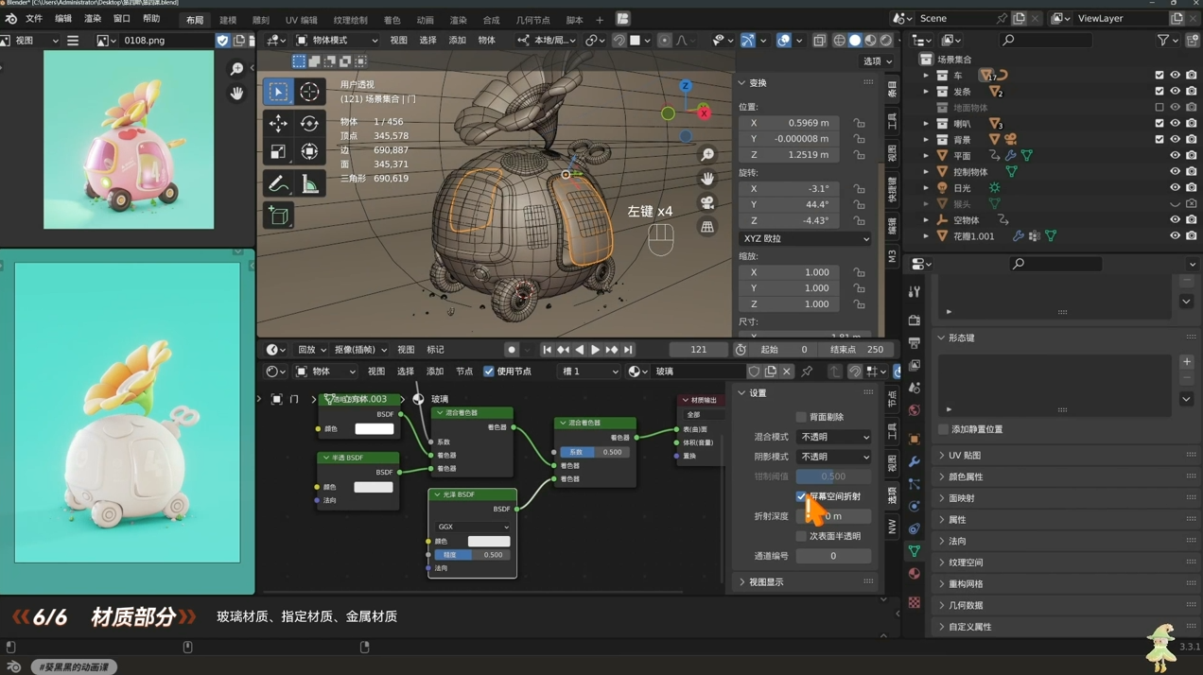Jump to the timeline end frame
1203x675 pixels.
628,350
